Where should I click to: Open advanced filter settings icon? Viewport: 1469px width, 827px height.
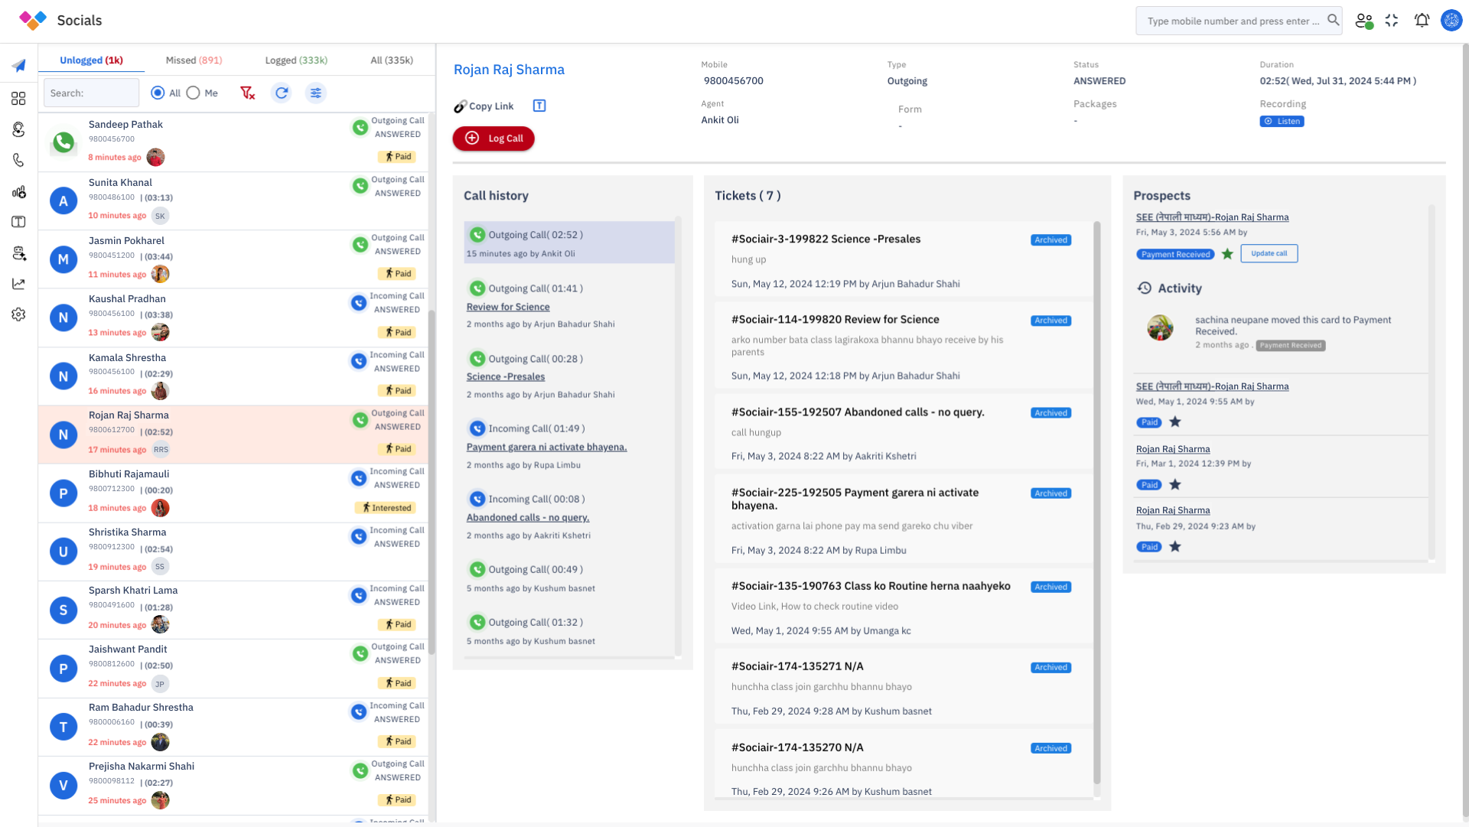(x=315, y=93)
